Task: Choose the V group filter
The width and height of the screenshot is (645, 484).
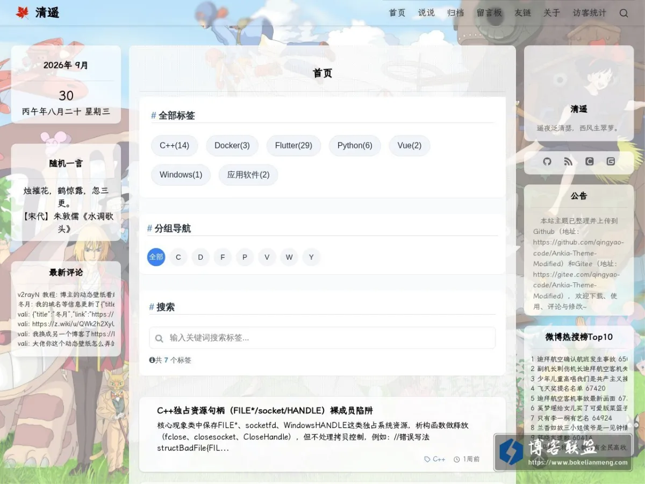Action: pos(267,257)
